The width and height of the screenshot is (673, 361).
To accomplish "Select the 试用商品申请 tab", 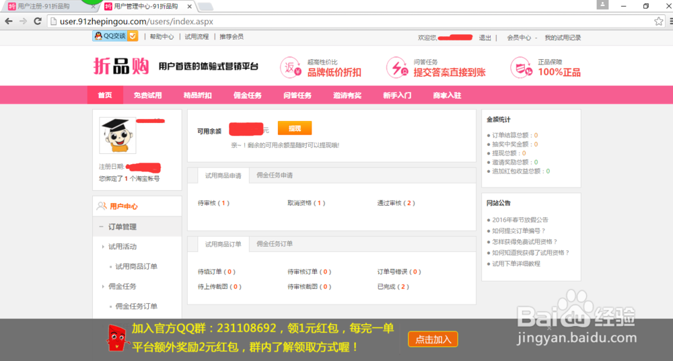I will [x=223, y=175].
